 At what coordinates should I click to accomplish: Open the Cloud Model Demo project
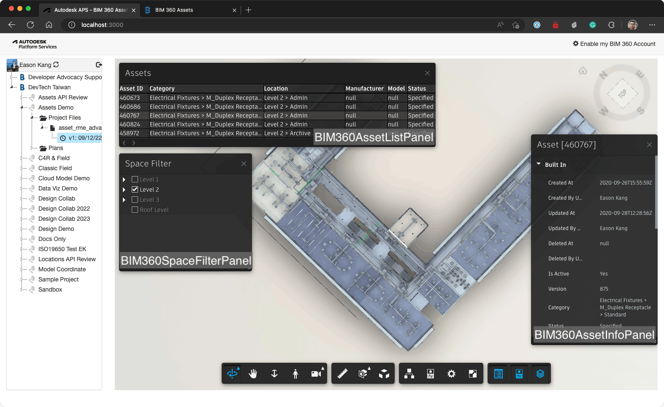pyautogui.click(x=64, y=178)
